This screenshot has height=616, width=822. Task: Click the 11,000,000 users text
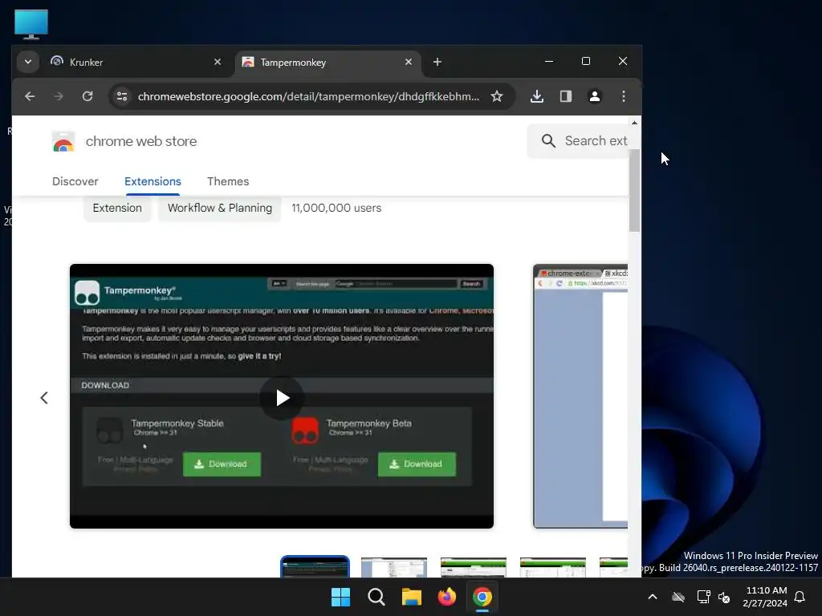click(x=336, y=208)
